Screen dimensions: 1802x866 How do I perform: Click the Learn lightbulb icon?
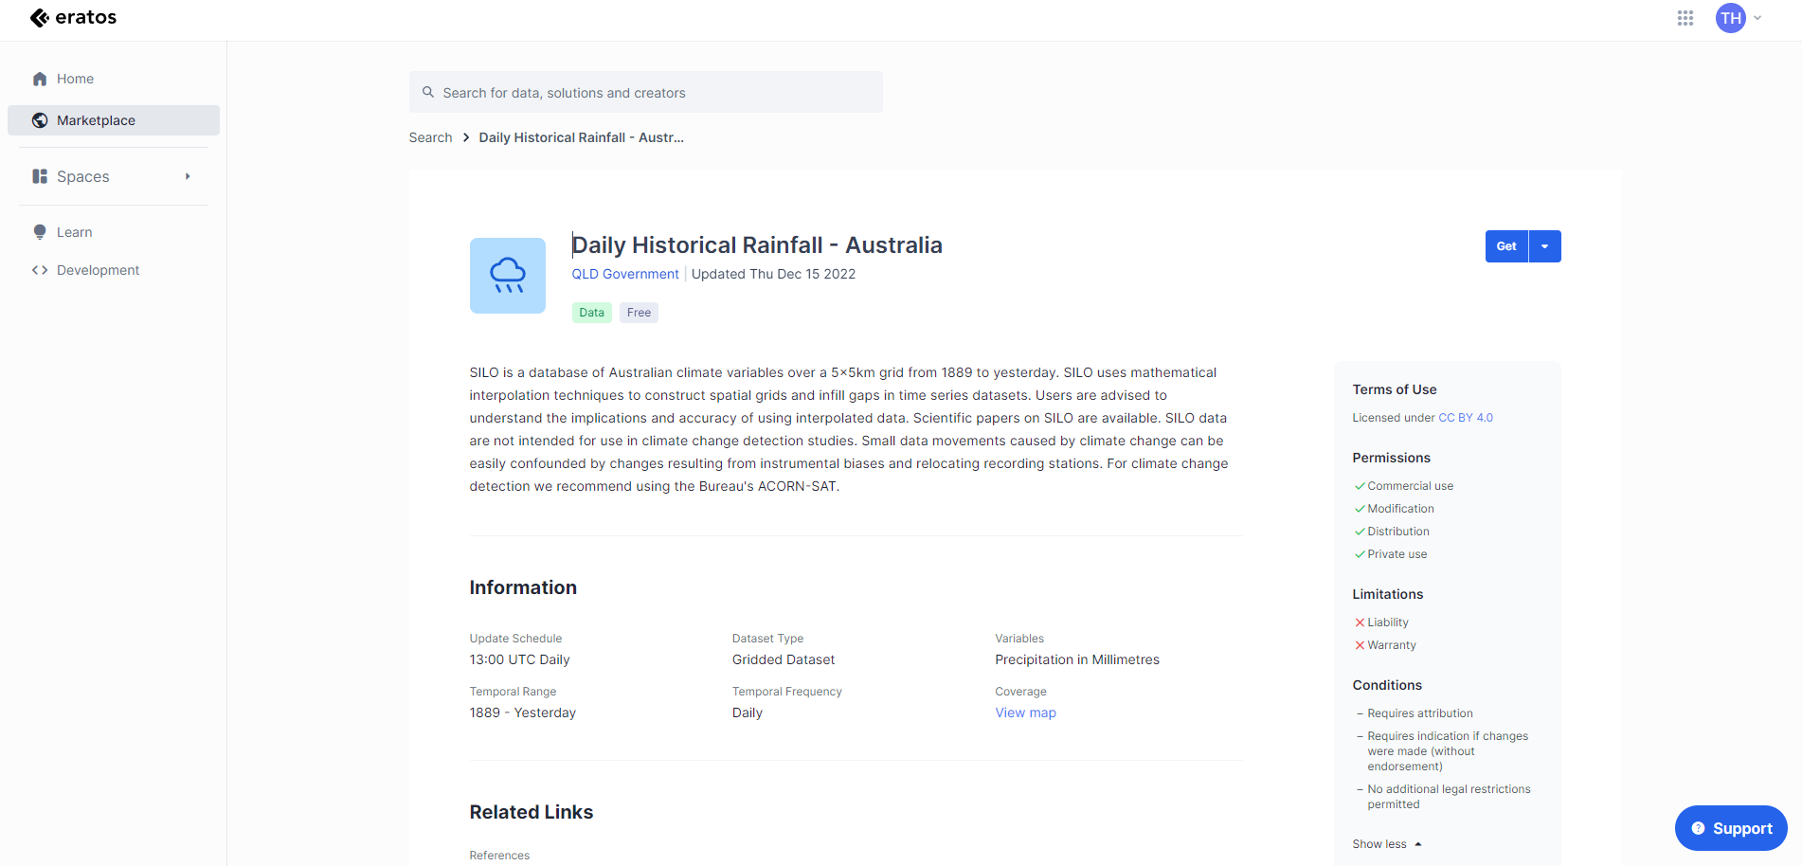[x=40, y=232]
